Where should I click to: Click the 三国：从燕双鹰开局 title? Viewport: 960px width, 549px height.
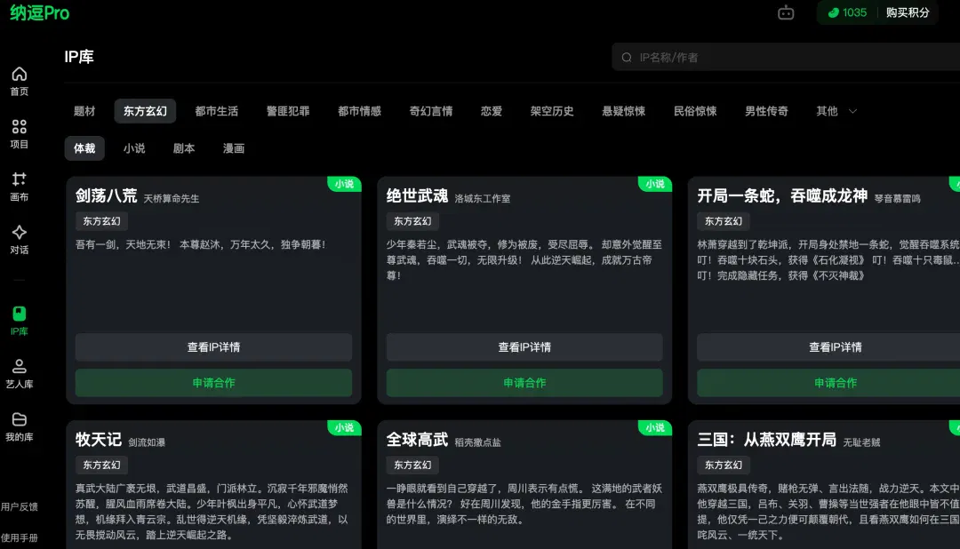766,440
